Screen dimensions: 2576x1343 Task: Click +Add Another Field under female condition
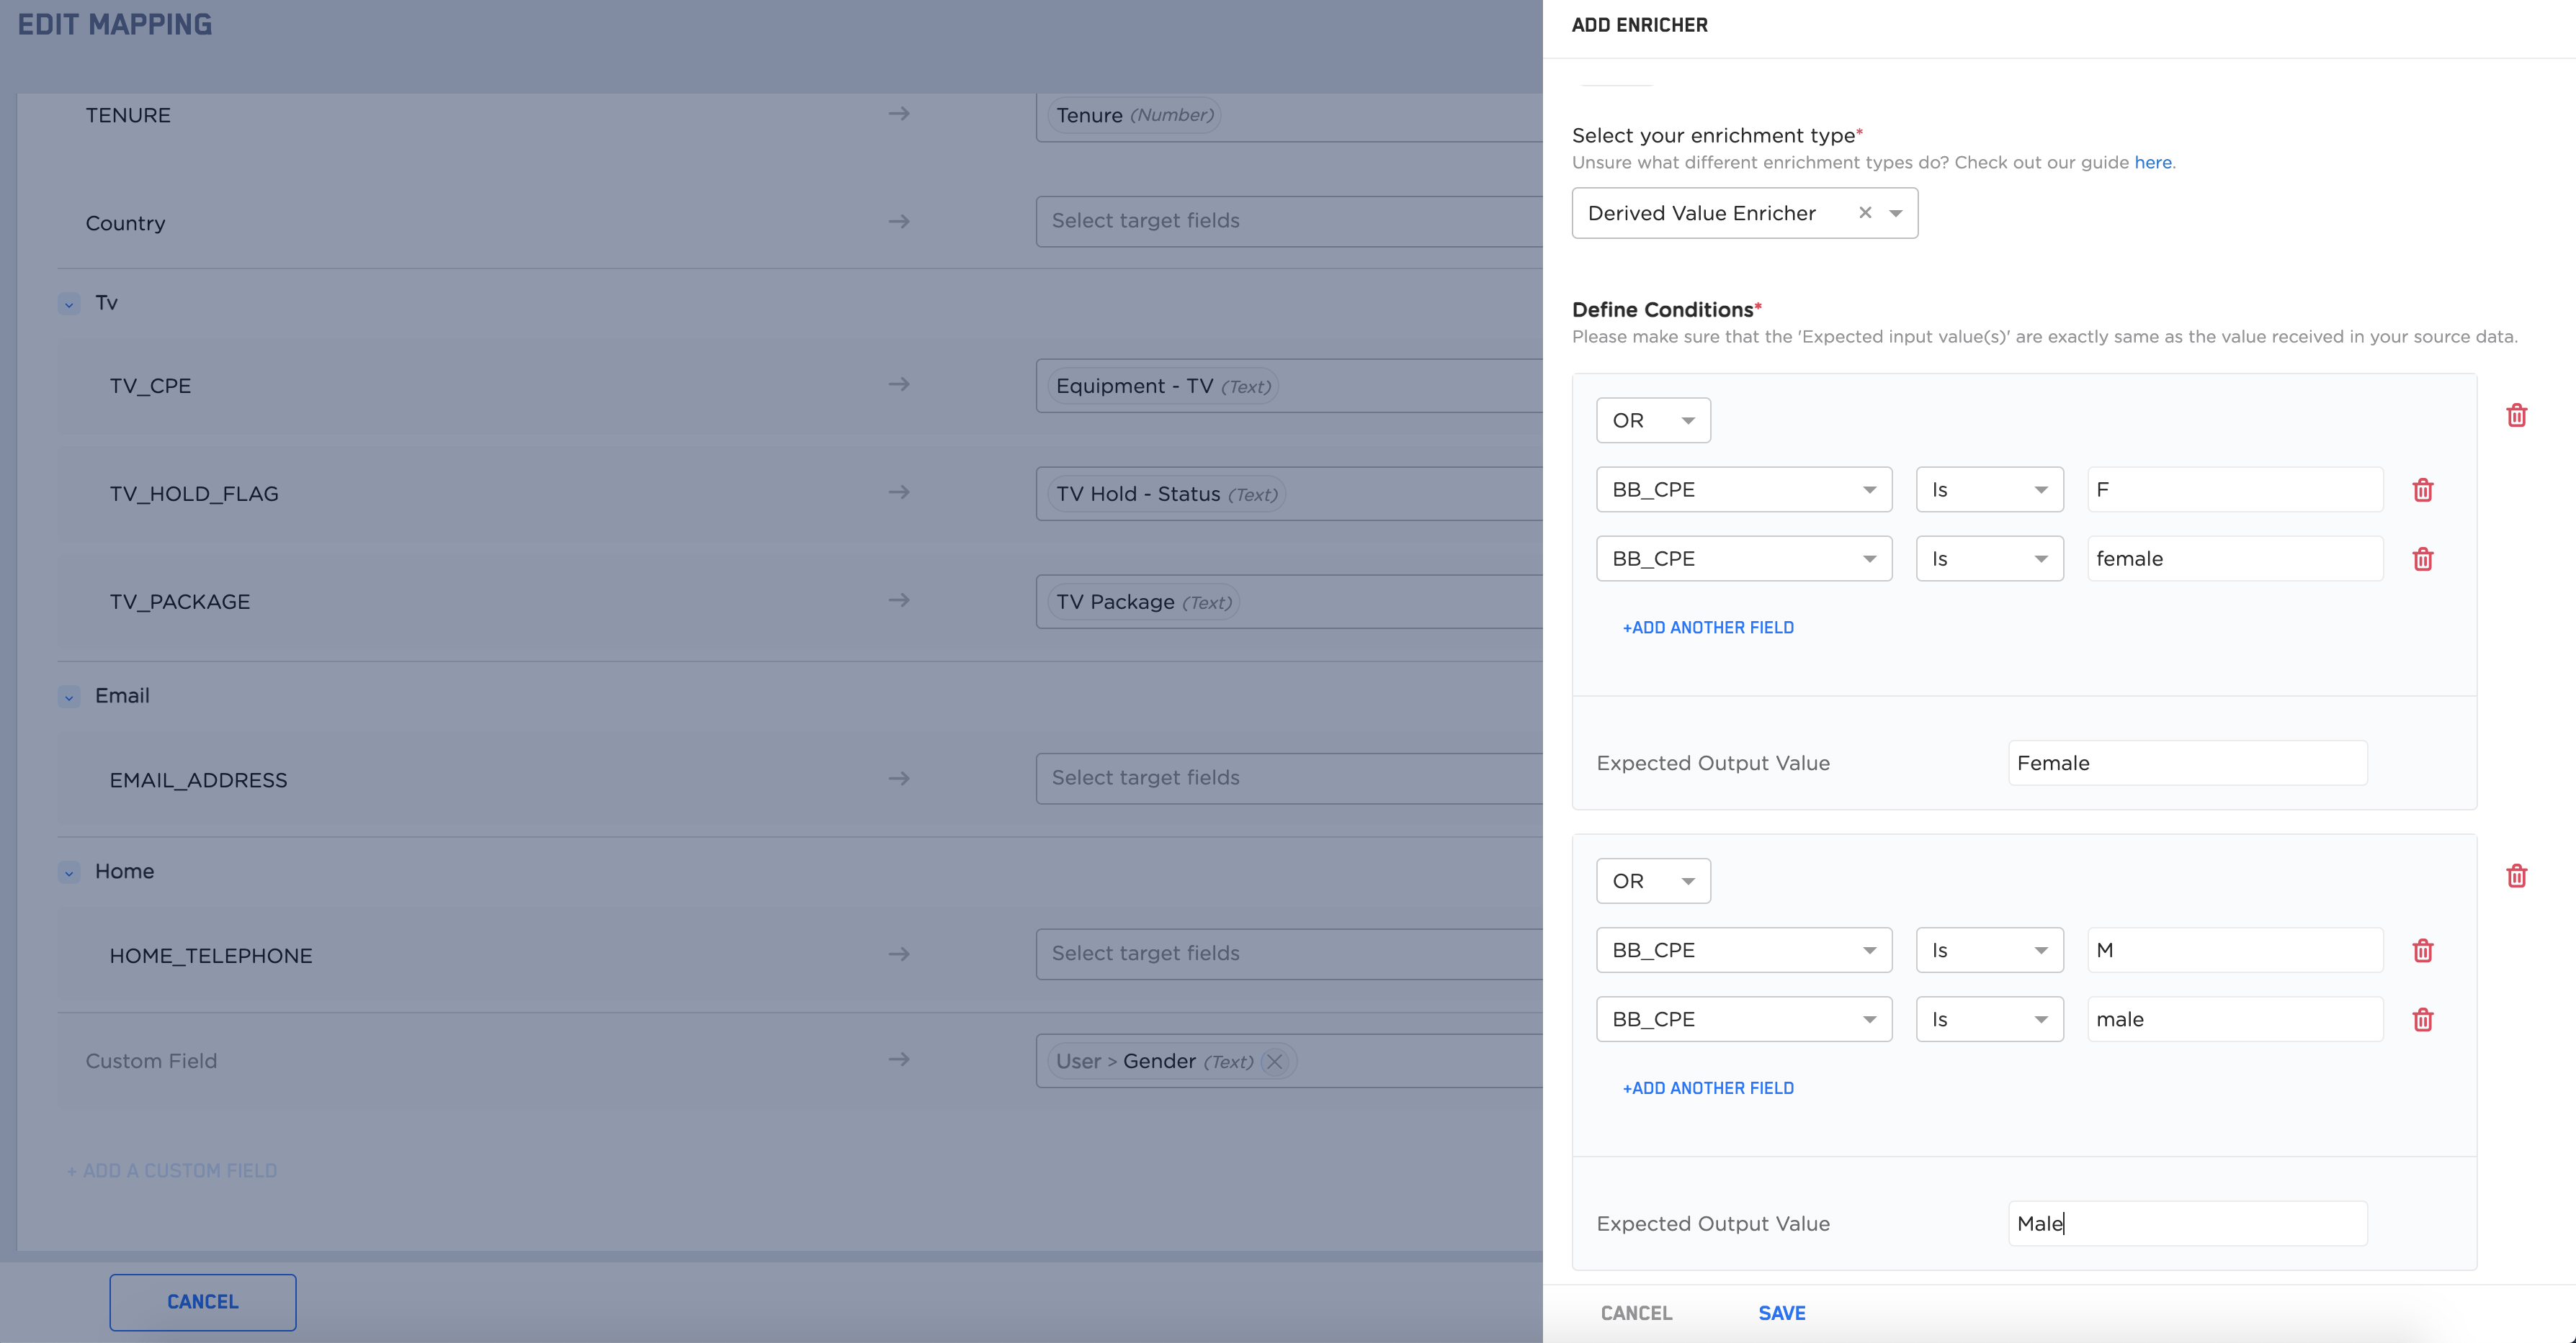coord(1707,628)
